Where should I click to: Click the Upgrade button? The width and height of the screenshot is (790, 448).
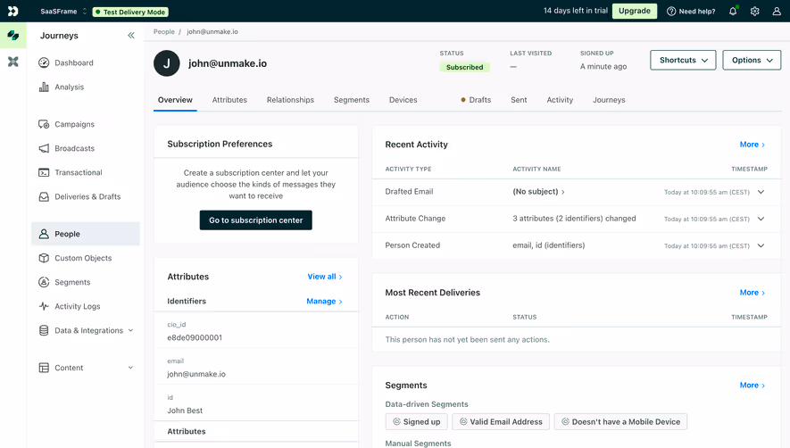[x=635, y=11]
